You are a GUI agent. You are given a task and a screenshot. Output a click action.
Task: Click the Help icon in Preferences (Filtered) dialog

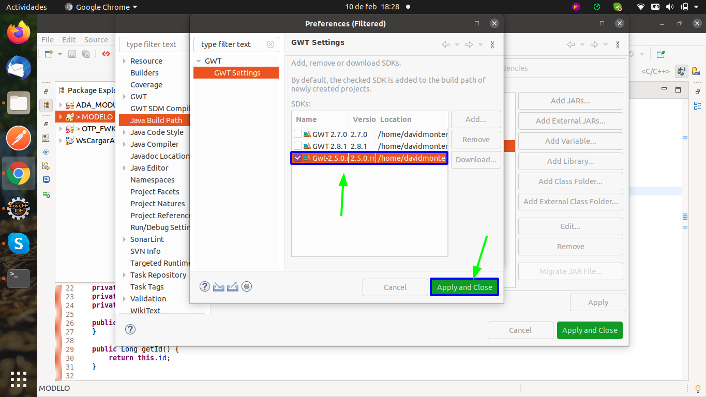coord(204,286)
